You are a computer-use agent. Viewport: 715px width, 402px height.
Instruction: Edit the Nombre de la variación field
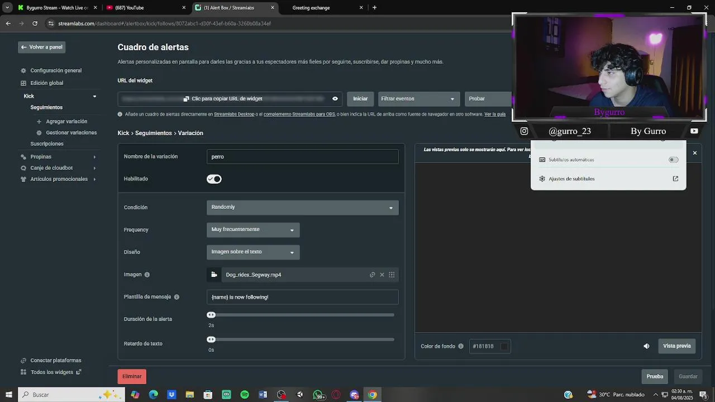coord(303,157)
